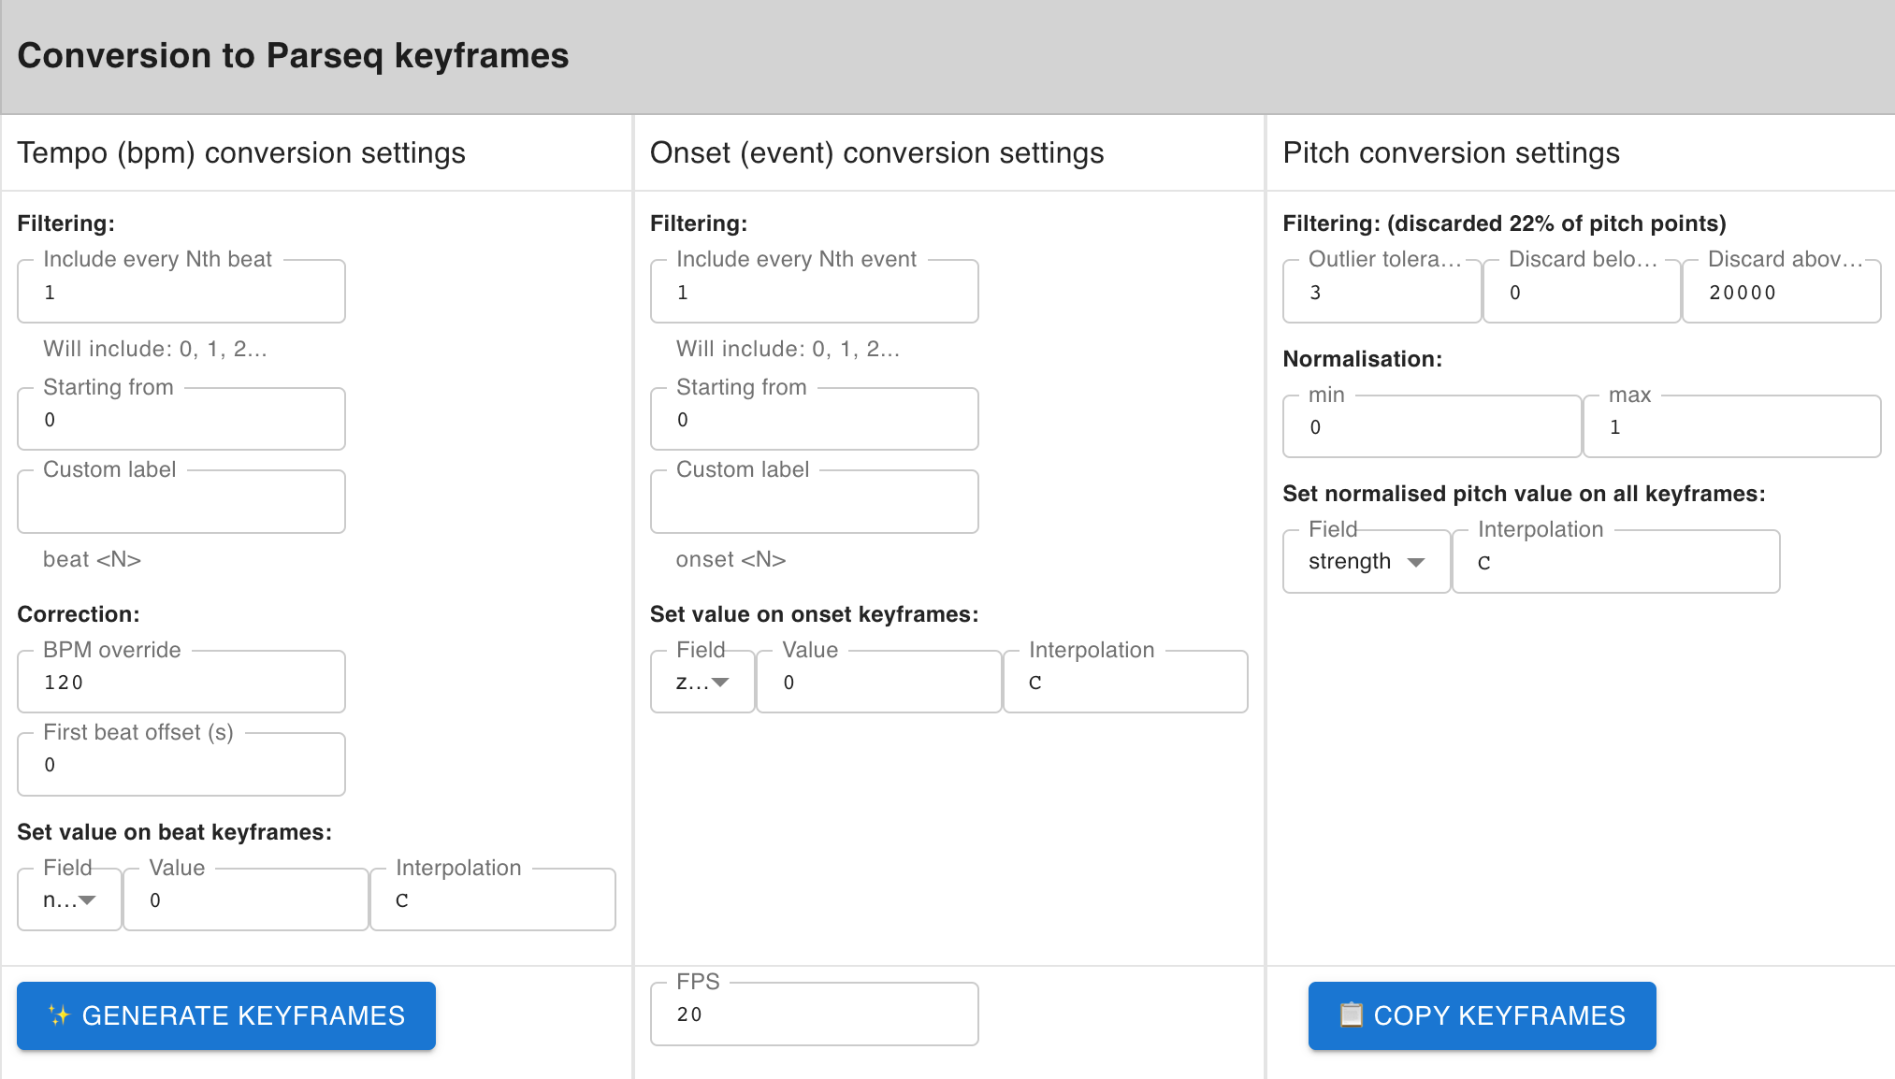
Task: Focus the BPM override field
Action: pos(181,682)
